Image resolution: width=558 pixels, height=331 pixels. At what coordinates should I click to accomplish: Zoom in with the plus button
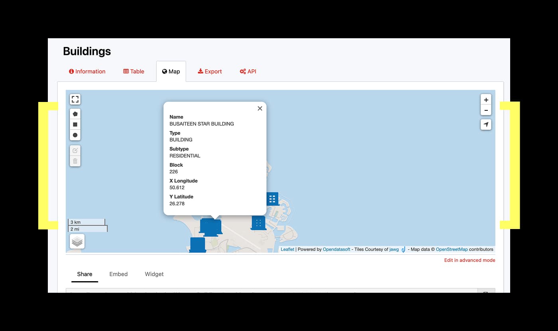(486, 100)
